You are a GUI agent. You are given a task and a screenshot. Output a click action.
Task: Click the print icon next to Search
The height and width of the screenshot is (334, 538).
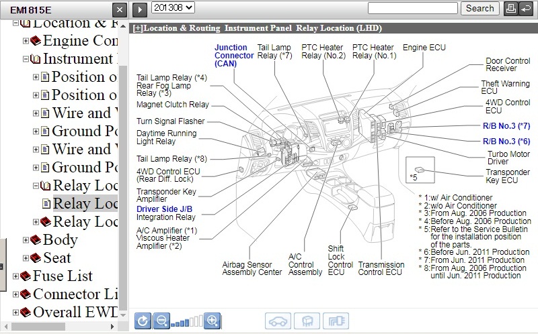[x=510, y=9]
